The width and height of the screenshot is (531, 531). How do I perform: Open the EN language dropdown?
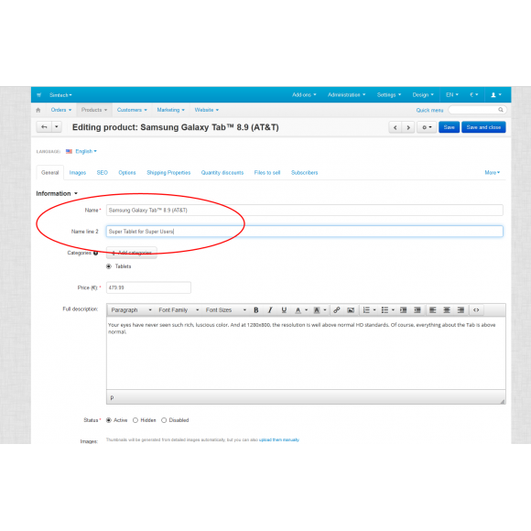click(452, 95)
